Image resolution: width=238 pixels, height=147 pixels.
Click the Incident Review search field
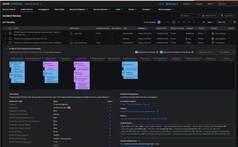(x=190, y=16)
